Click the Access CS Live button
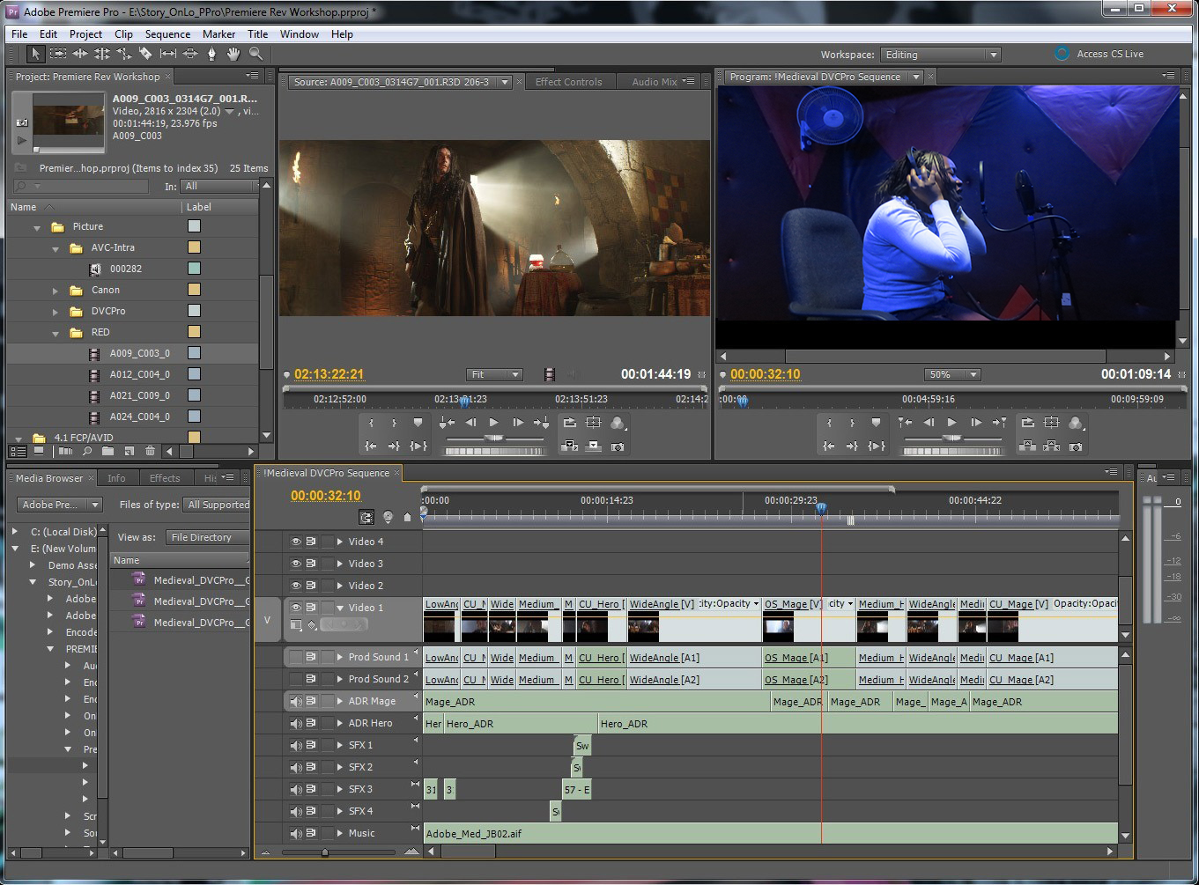1199x885 pixels. 1099,54
